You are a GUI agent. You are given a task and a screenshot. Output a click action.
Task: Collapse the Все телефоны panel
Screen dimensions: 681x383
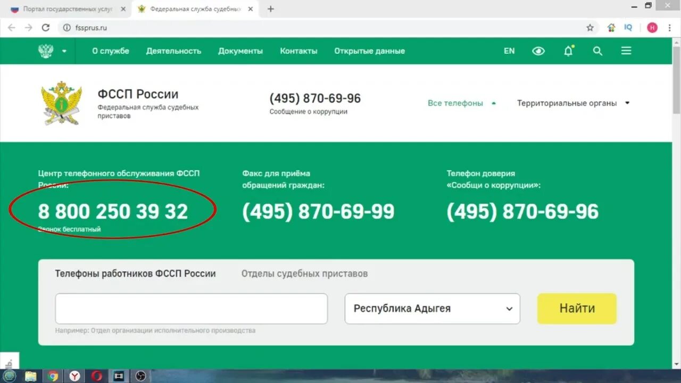tap(462, 103)
